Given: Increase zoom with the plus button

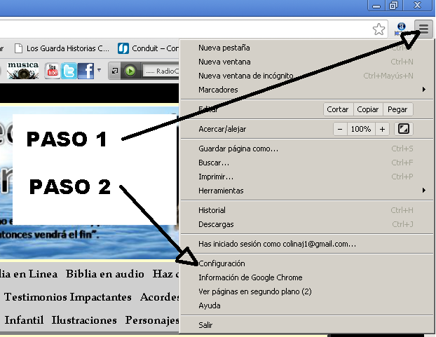Looking at the screenshot, I should point(382,129).
